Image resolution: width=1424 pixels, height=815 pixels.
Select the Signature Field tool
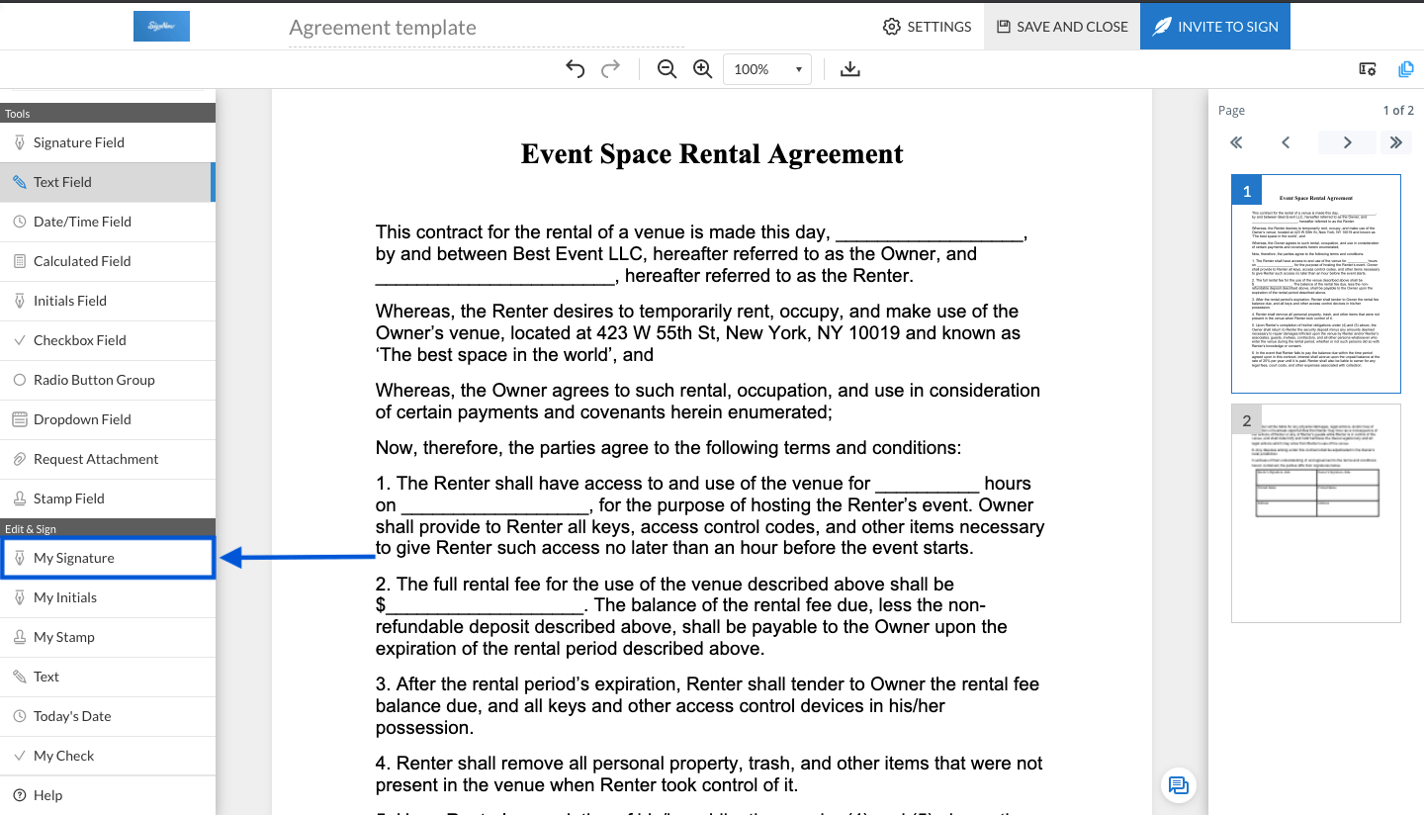(78, 141)
